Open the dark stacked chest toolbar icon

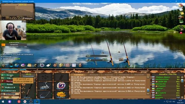[x=36, y=65]
